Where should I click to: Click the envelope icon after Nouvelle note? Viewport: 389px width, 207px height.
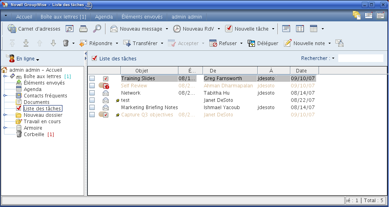[x=339, y=43]
